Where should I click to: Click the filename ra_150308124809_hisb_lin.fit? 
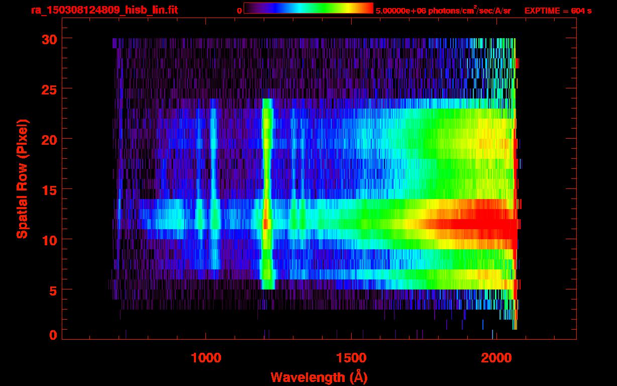(104, 10)
